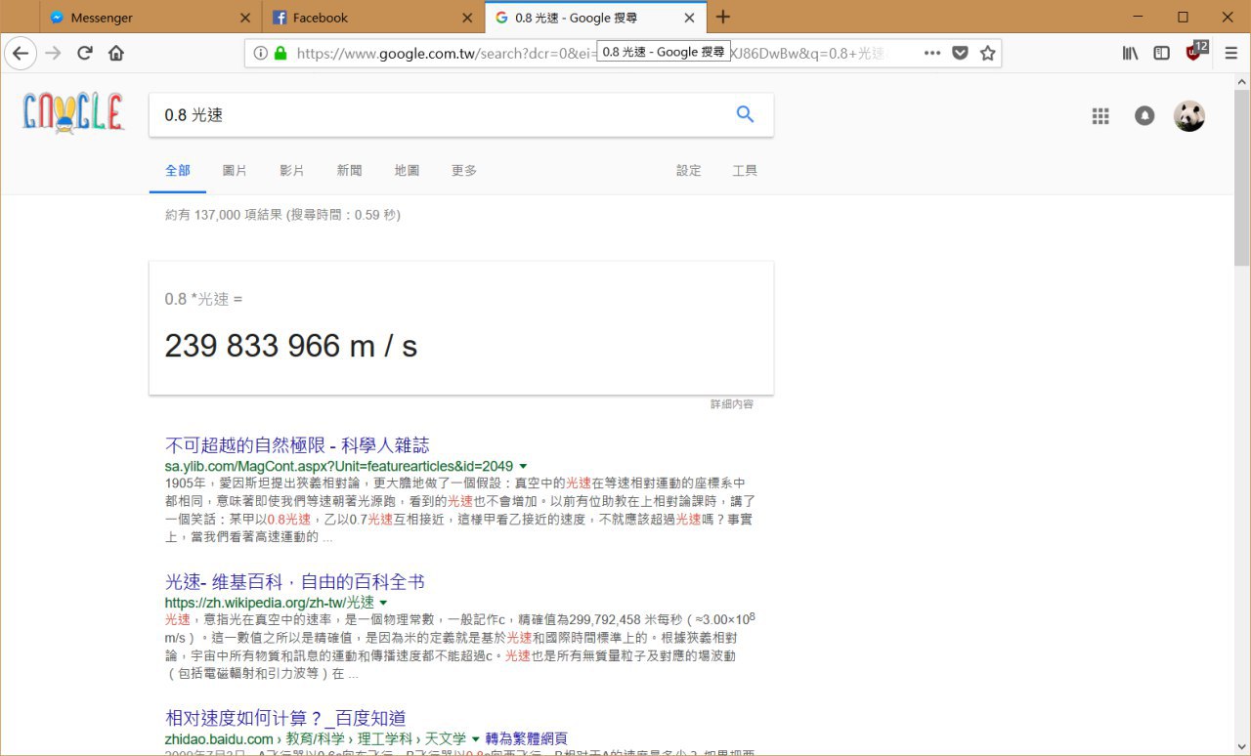Click the blue search magnifier icon
This screenshot has height=756, width=1251.
pyautogui.click(x=745, y=114)
